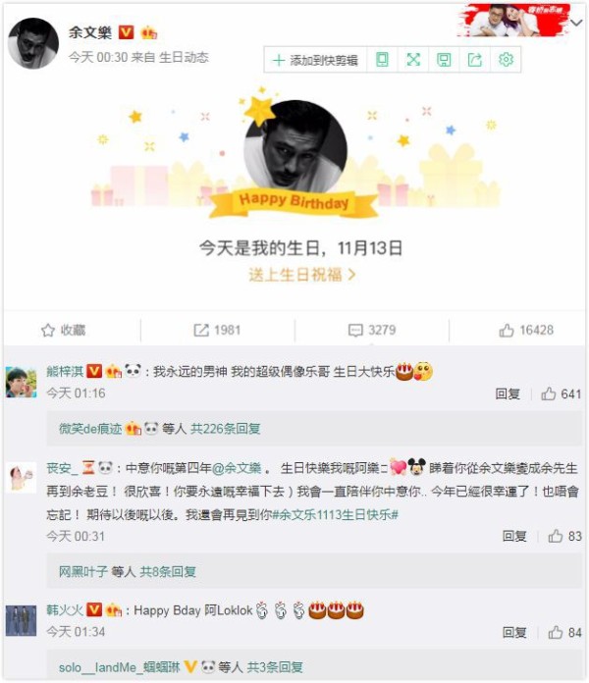Like the post with 16428 thumbs-up
The height and width of the screenshot is (683, 589).
(x=526, y=330)
